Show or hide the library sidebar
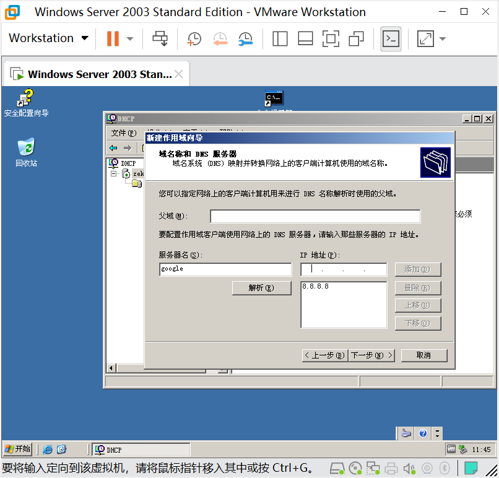The height and width of the screenshot is (478, 499). coord(280,39)
